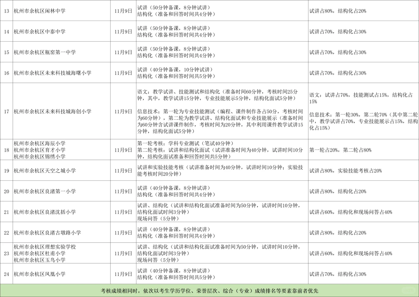This screenshot has height=297, width=419.
Task: Click the row number 15 cell
Action: pos(6,52)
